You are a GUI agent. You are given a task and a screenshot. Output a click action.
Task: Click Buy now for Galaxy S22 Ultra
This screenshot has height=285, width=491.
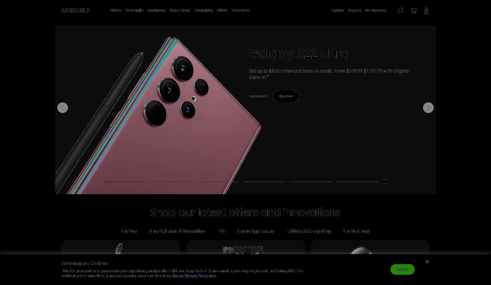286,96
